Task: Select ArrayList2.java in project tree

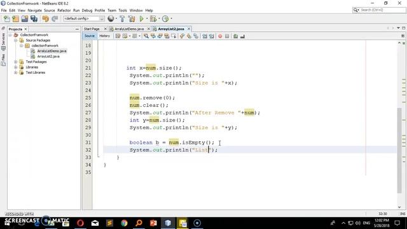Action: [48, 57]
